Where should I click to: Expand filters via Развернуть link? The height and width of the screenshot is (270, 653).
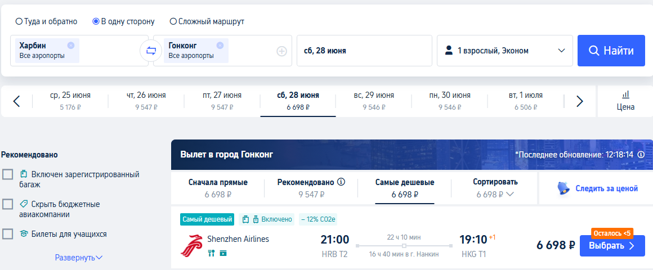pyautogui.click(x=79, y=258)
